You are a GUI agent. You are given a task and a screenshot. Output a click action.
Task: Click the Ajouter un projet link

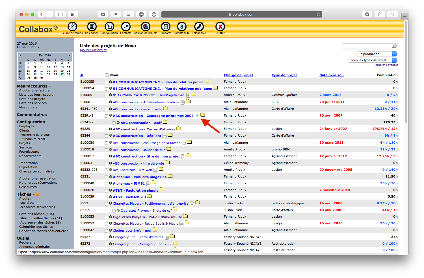pos(93,50)
